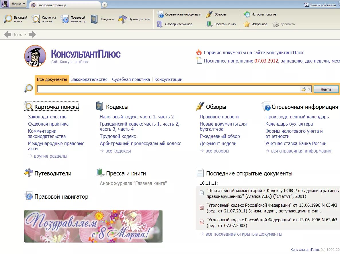Open Календарь бухгалтера link

pyautogui.click(x=289, y=124)
